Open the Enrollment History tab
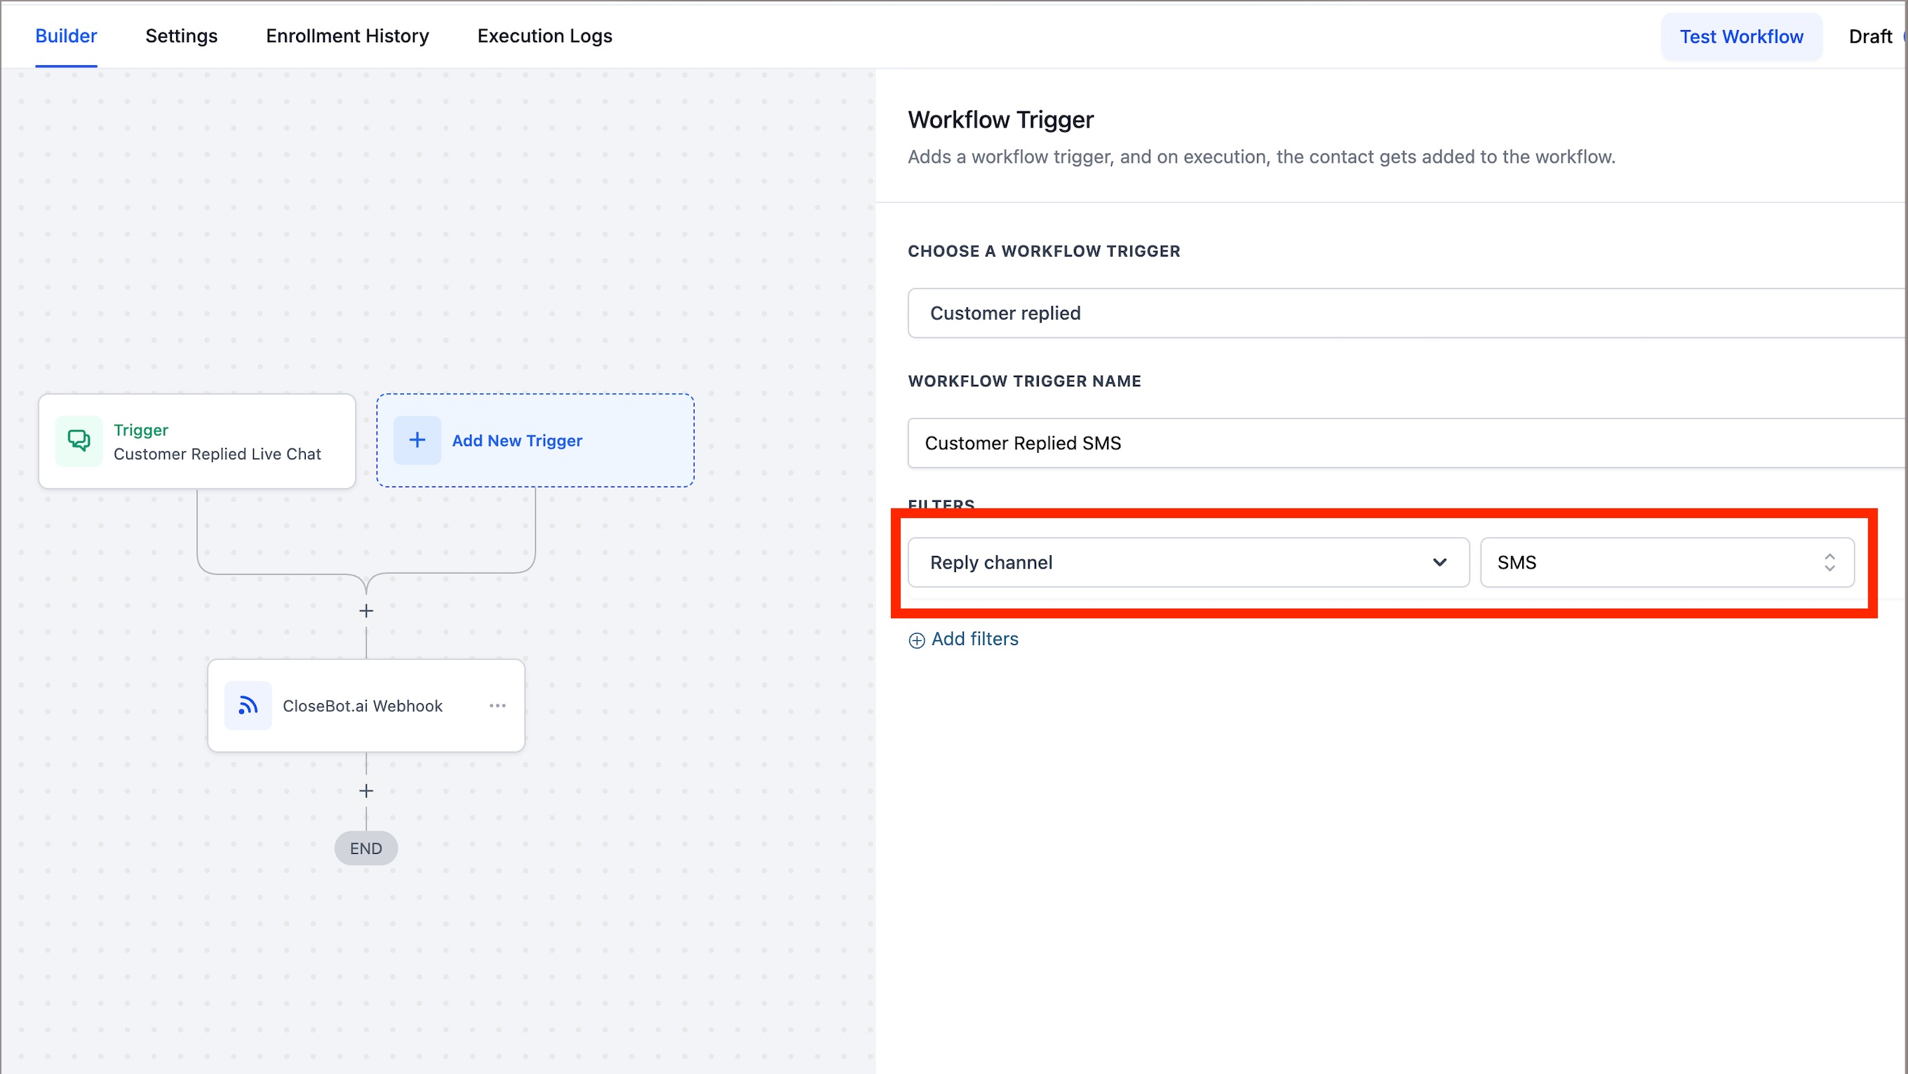This screenshot has height=1074, width=1908. 347,36
